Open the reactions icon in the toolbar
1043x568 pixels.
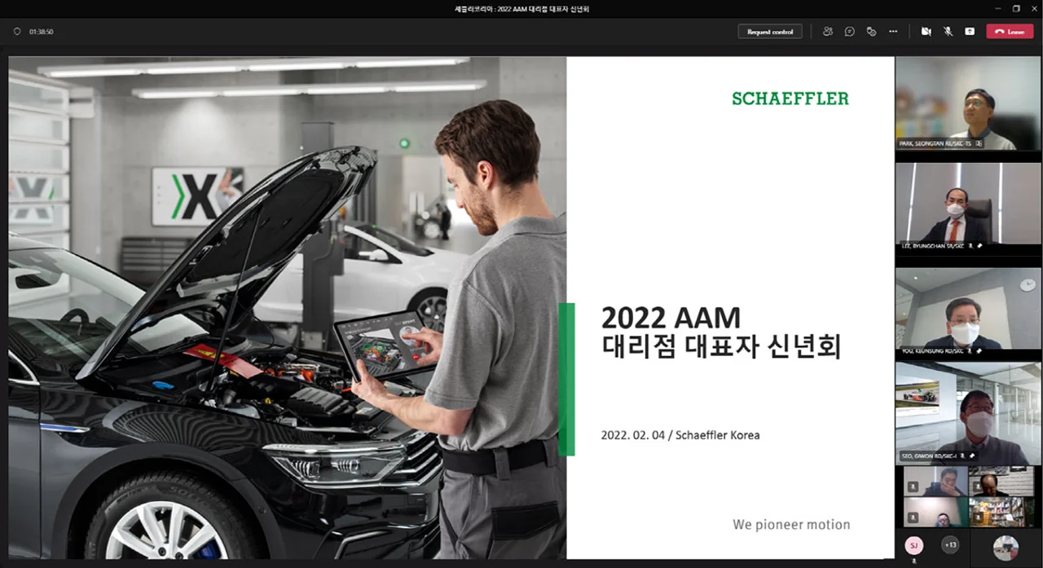[x=871, y=31]
